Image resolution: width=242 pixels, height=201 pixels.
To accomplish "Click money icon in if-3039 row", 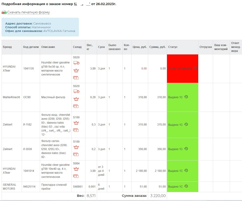I will 76,154.
